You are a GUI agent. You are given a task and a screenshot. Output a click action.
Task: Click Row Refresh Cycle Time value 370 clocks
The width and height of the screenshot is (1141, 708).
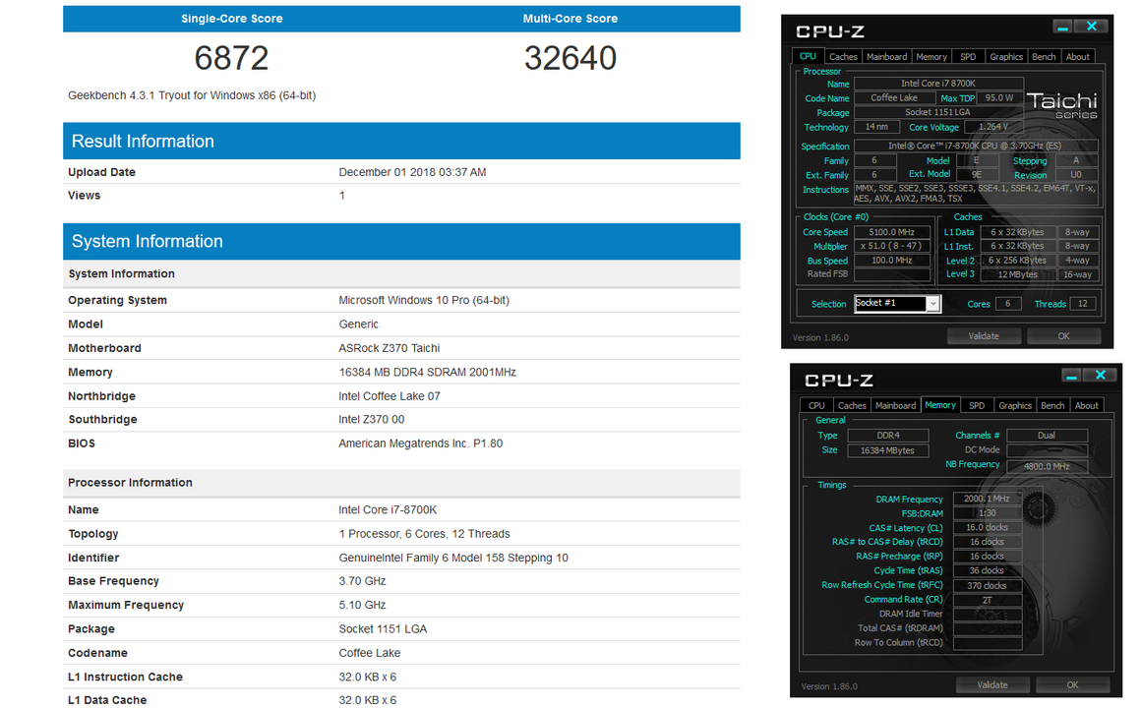(987, 586)
